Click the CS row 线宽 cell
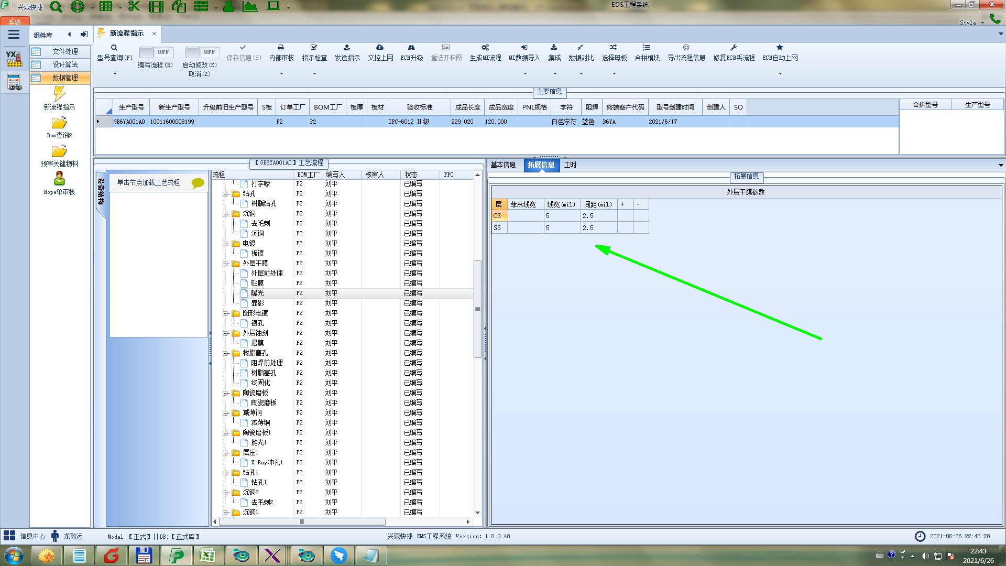 tap(561, 216)
